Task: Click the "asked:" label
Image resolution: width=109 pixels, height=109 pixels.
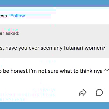Action: point(12,33)
